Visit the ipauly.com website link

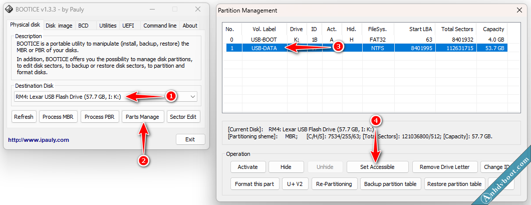[39, 140]
